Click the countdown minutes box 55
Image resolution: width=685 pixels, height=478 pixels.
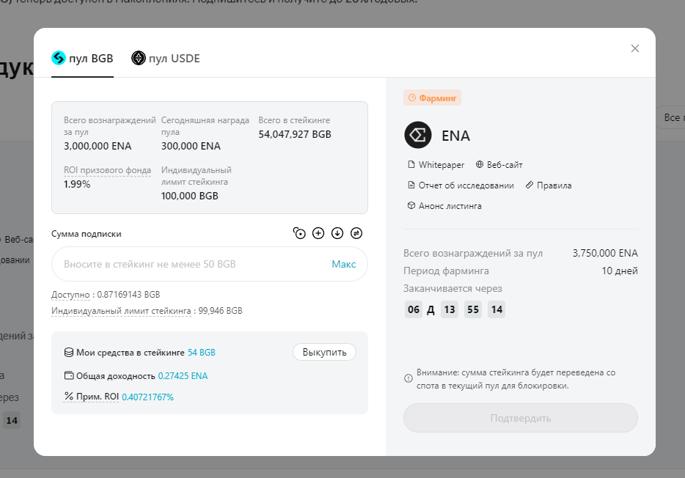pos(473,309)
